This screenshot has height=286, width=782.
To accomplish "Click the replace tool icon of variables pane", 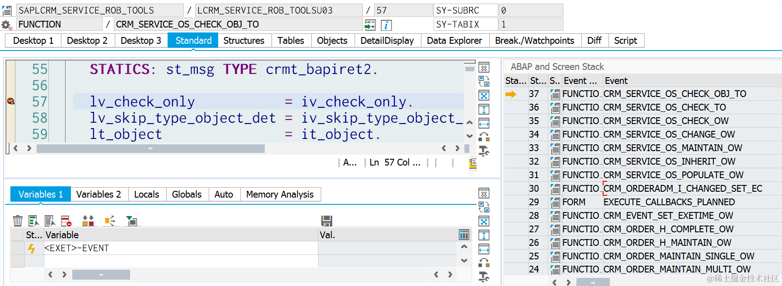I will [x=484, y=207].
